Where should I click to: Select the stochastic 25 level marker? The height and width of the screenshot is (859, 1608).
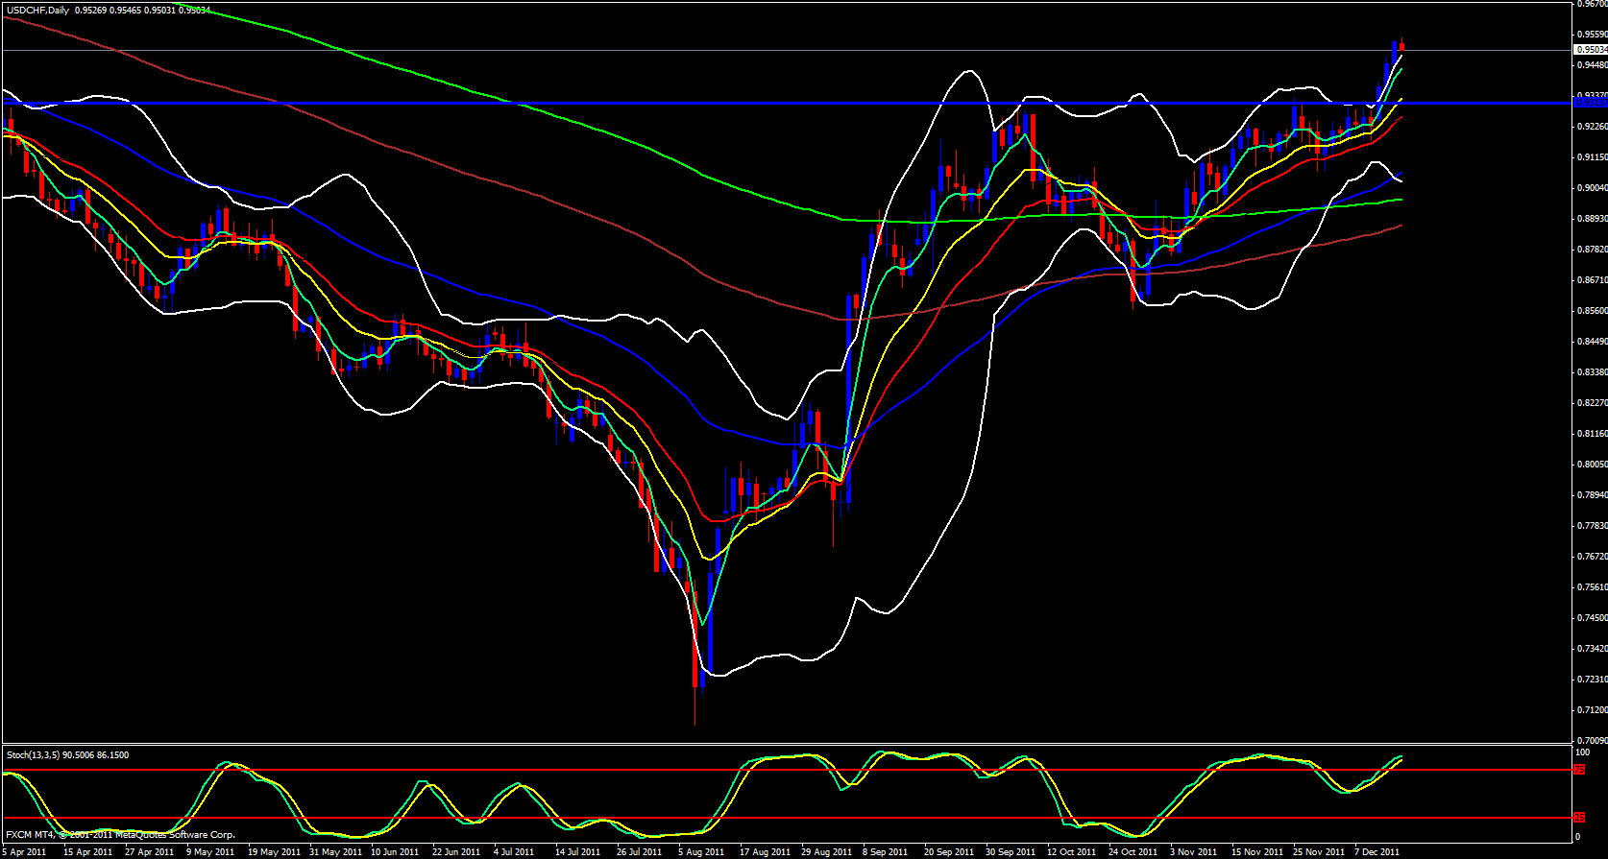tap(1579, 818)
